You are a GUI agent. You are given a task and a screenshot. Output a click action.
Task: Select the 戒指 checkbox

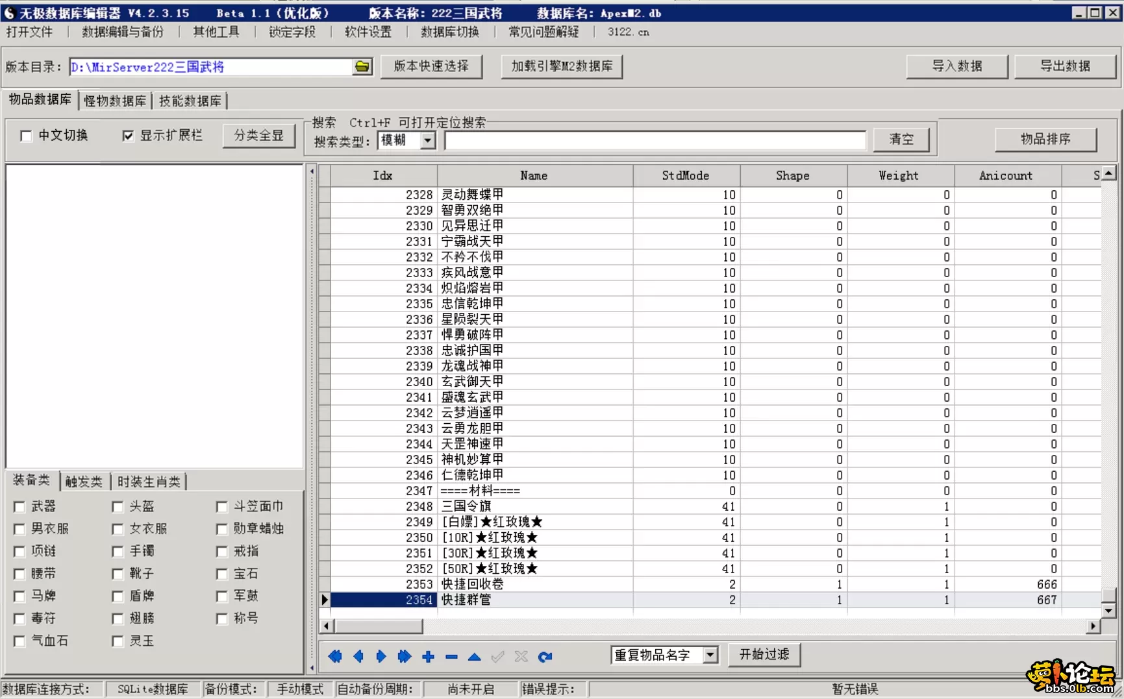222,552
